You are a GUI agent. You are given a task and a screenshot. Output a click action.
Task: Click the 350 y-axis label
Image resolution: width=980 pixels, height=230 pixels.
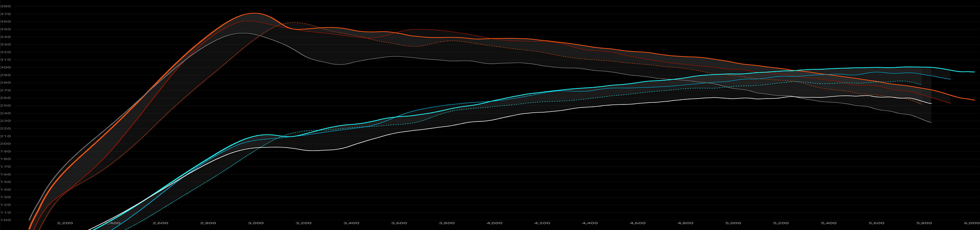pyautogui.click(x=6, y=29)
